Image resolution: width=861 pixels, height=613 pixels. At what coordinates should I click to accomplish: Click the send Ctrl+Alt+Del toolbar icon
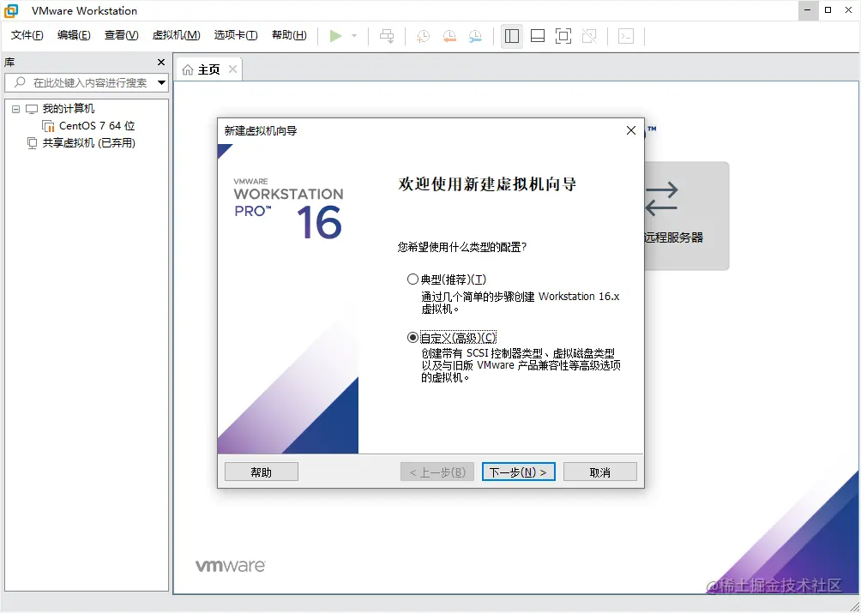tap(387, 36)
